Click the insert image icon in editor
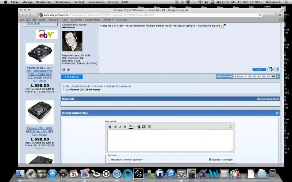This screenshot has width=292, height=182. pos(144,127)
